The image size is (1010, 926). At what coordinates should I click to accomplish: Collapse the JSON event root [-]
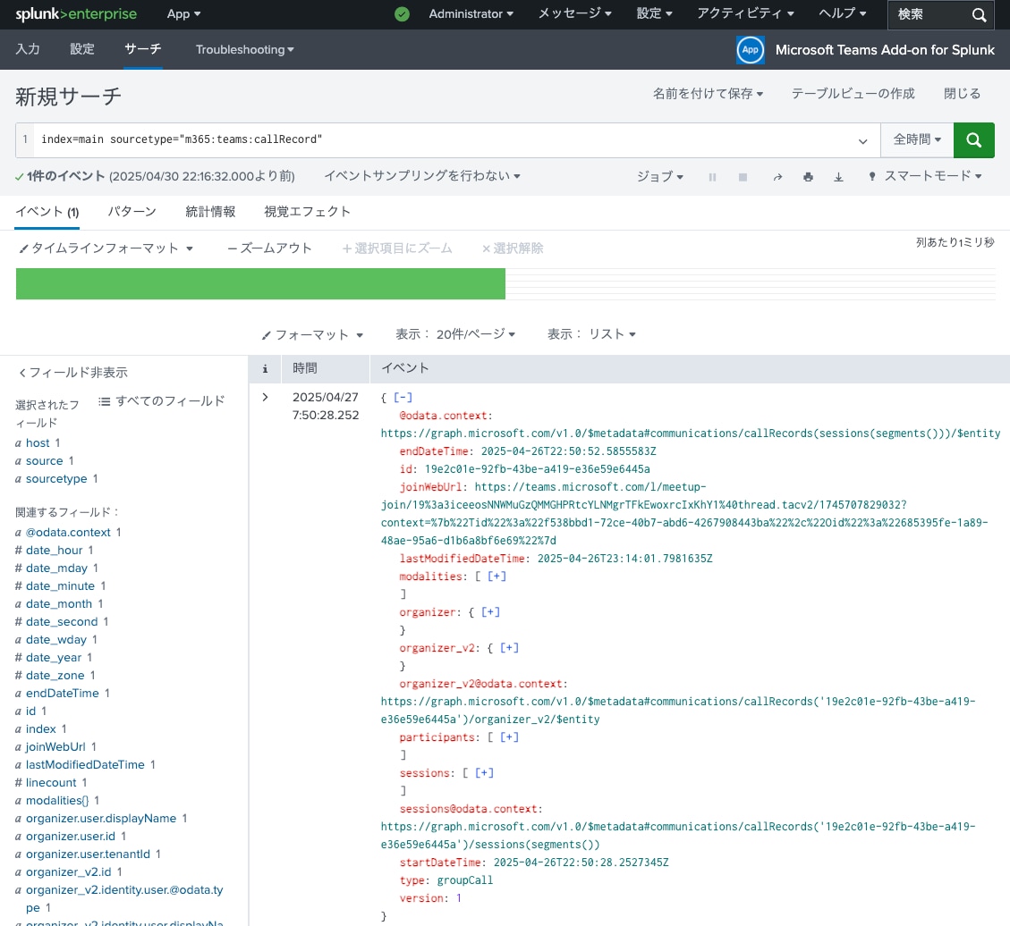click(403, 398)
